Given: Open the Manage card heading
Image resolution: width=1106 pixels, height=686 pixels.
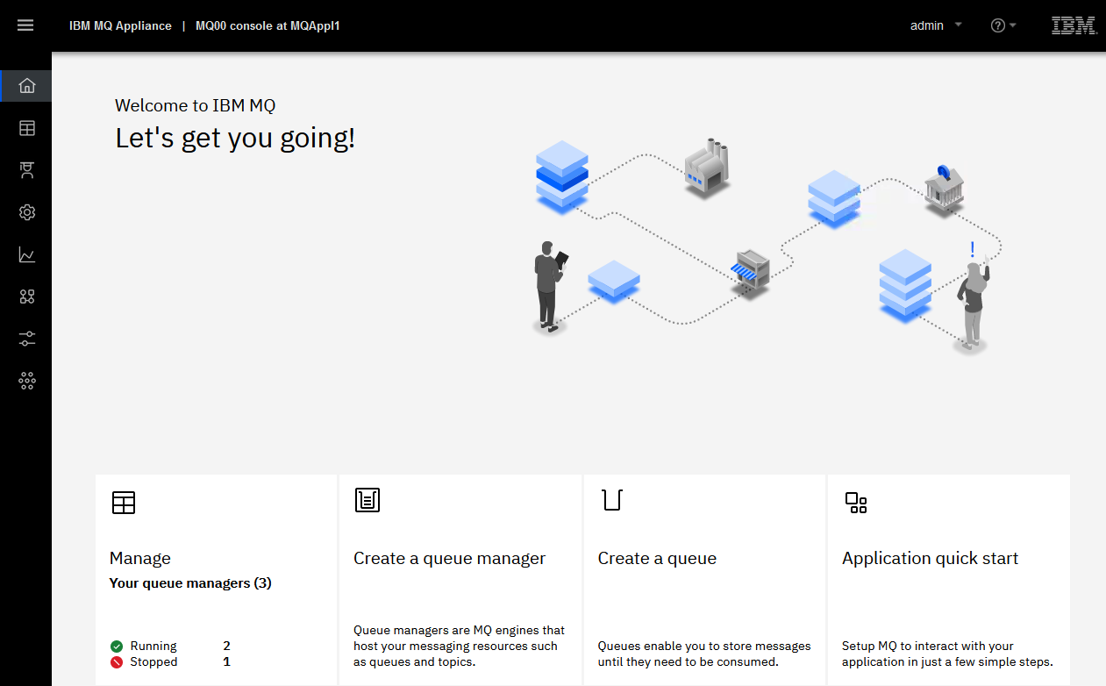Looking at the screenshot, I should 140,558.
